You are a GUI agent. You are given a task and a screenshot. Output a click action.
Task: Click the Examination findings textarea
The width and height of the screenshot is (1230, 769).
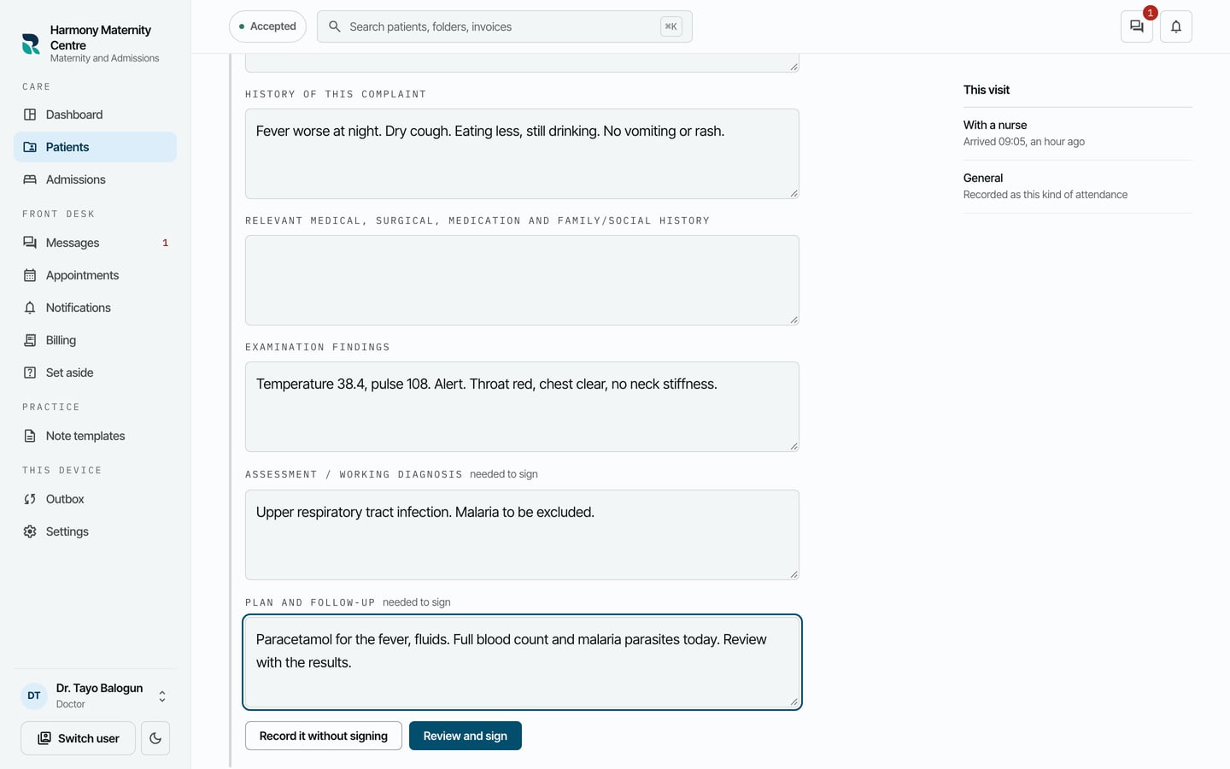[522, 407]
